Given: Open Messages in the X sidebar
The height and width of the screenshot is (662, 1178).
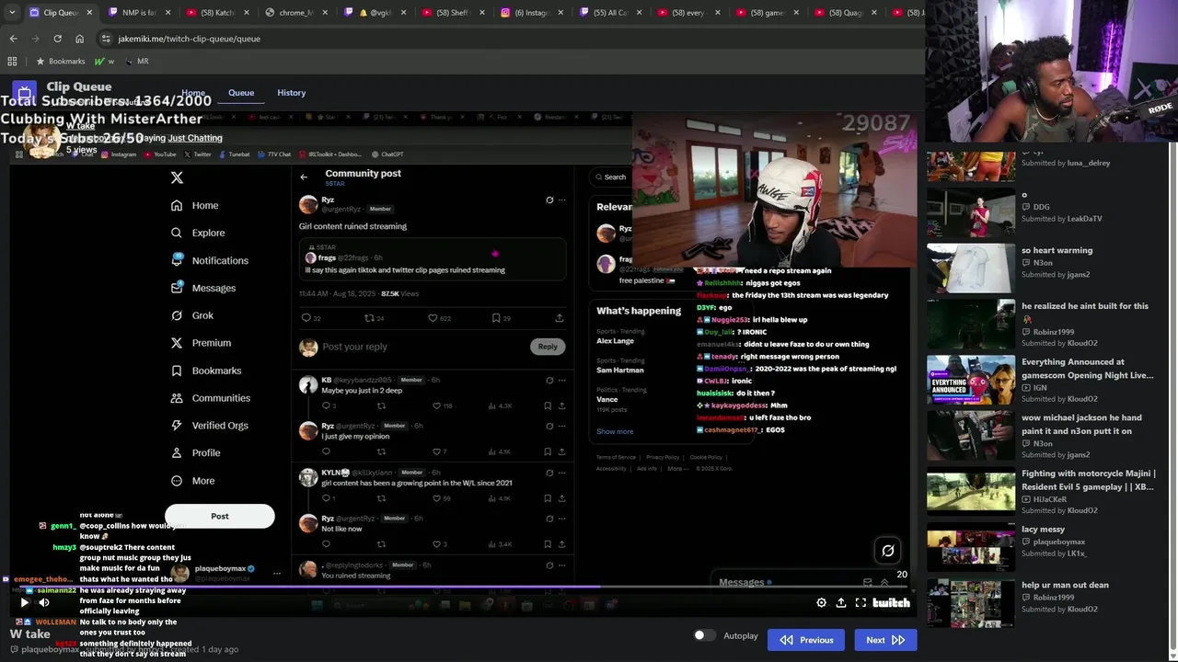Looking at the screenshot, I should coord(203,288).
